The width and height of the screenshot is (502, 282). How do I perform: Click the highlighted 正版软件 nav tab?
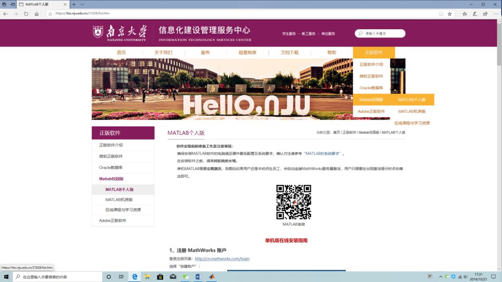pos(374,52)
